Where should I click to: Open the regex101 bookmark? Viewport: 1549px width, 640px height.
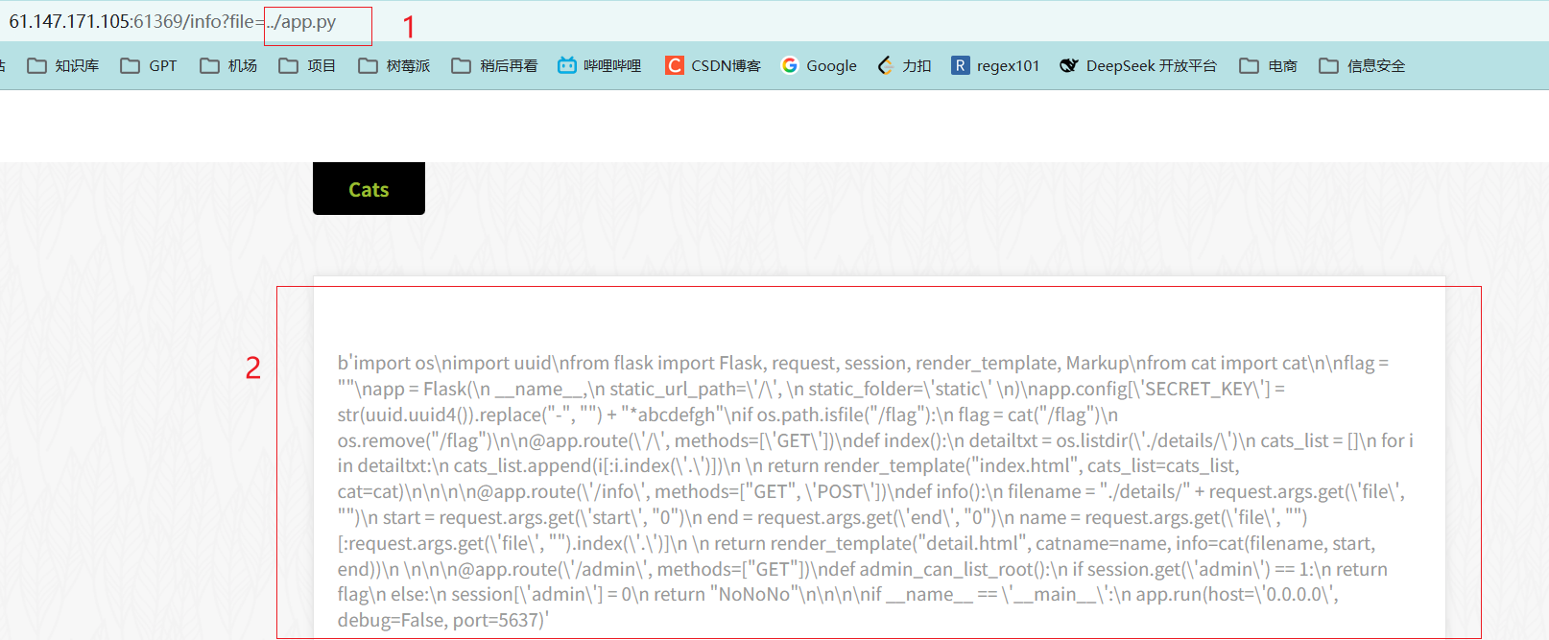995,65
